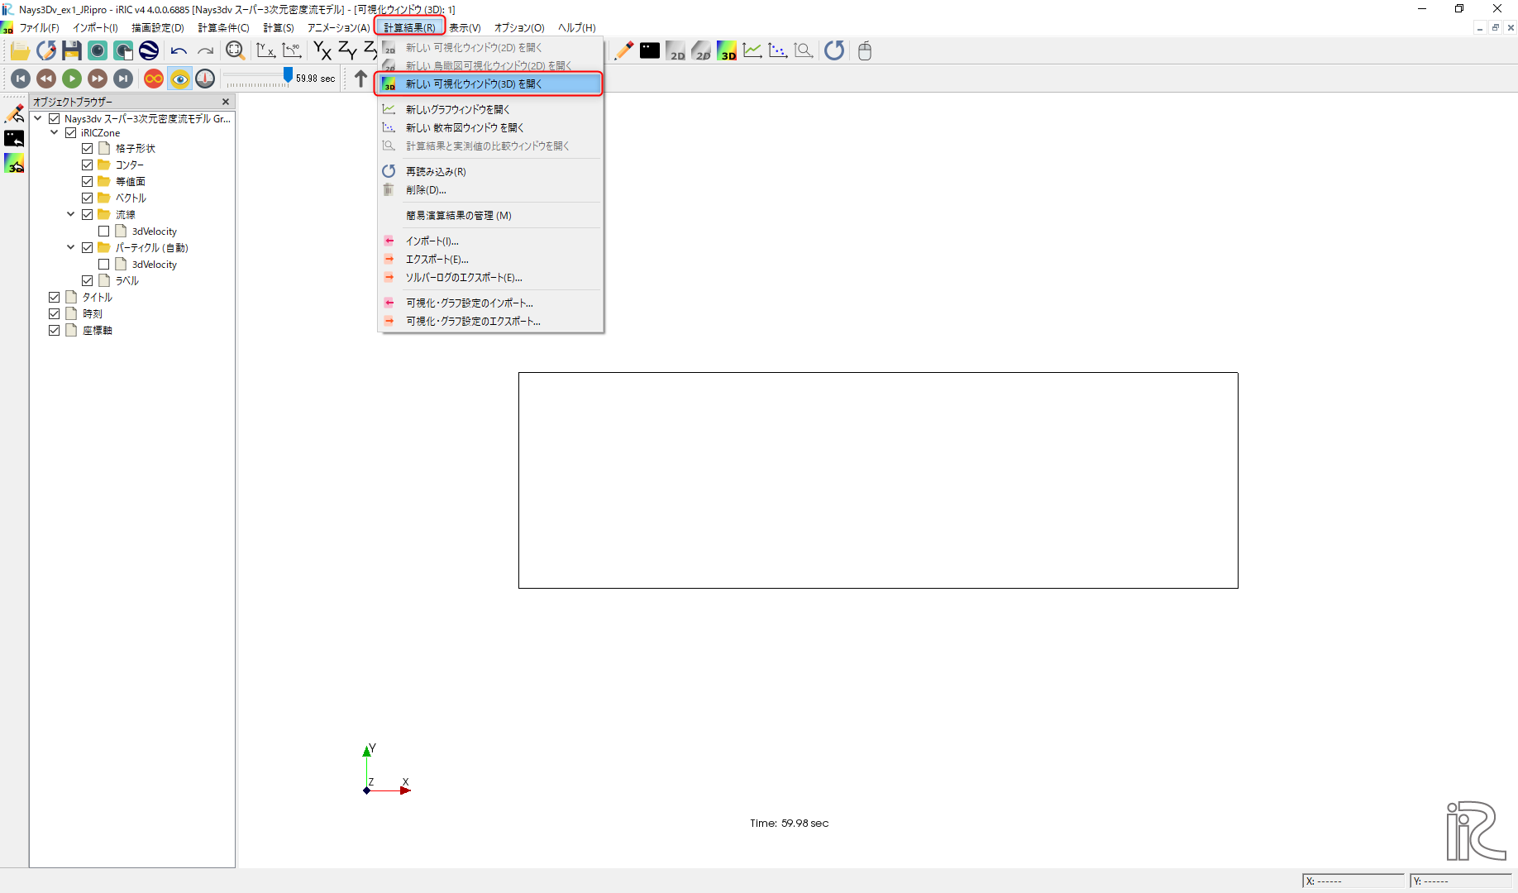Image resolution: width=1518 pixels, height=893 pixels.
Task: Uncheck the 格子形状 checkbox
Action: tap(88, 149)
